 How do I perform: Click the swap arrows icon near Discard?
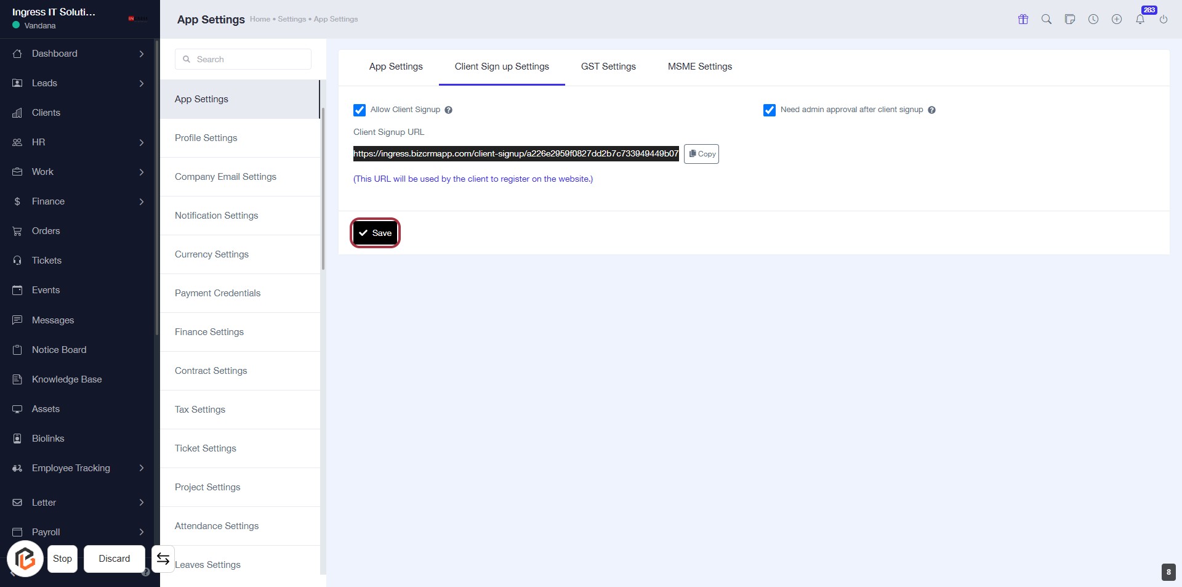pos(163,559)
